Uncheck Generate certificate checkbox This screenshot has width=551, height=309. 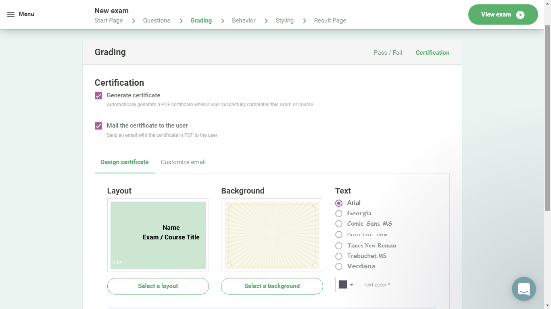click(x=98, y=96)
